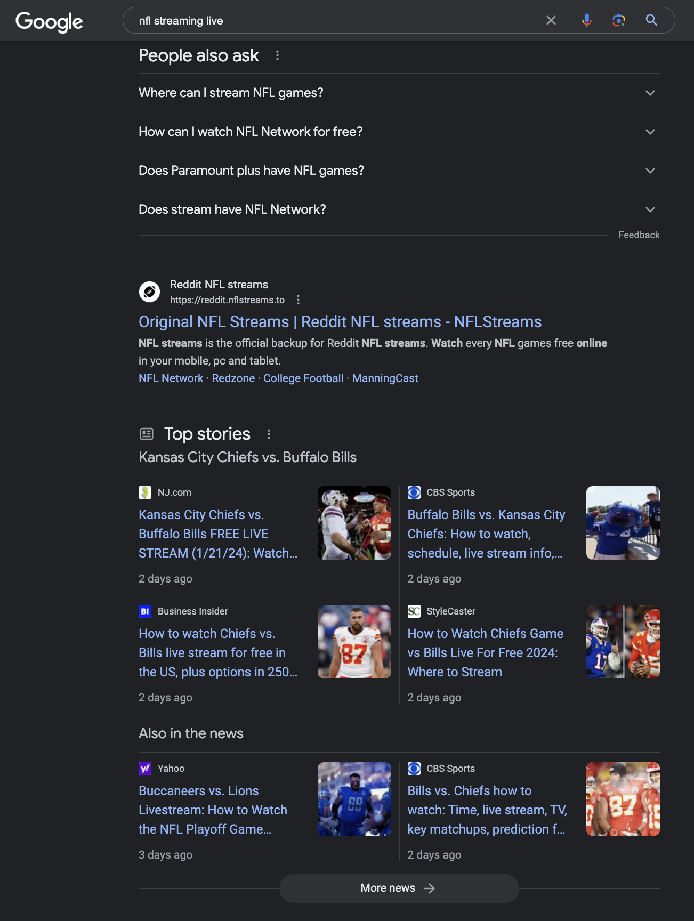Click the More news button

399,888
